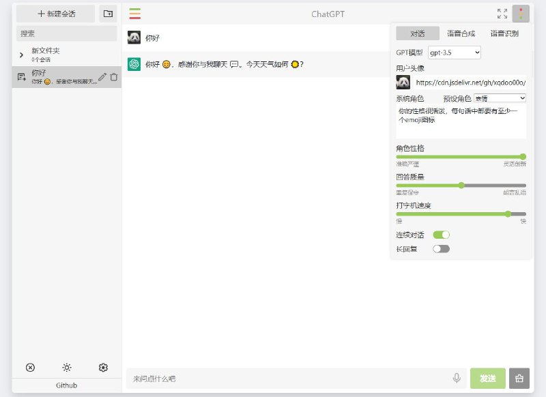546x397 pixels.
Task: Disable the 连续对话 toggle
Action: tap(440, 233)
